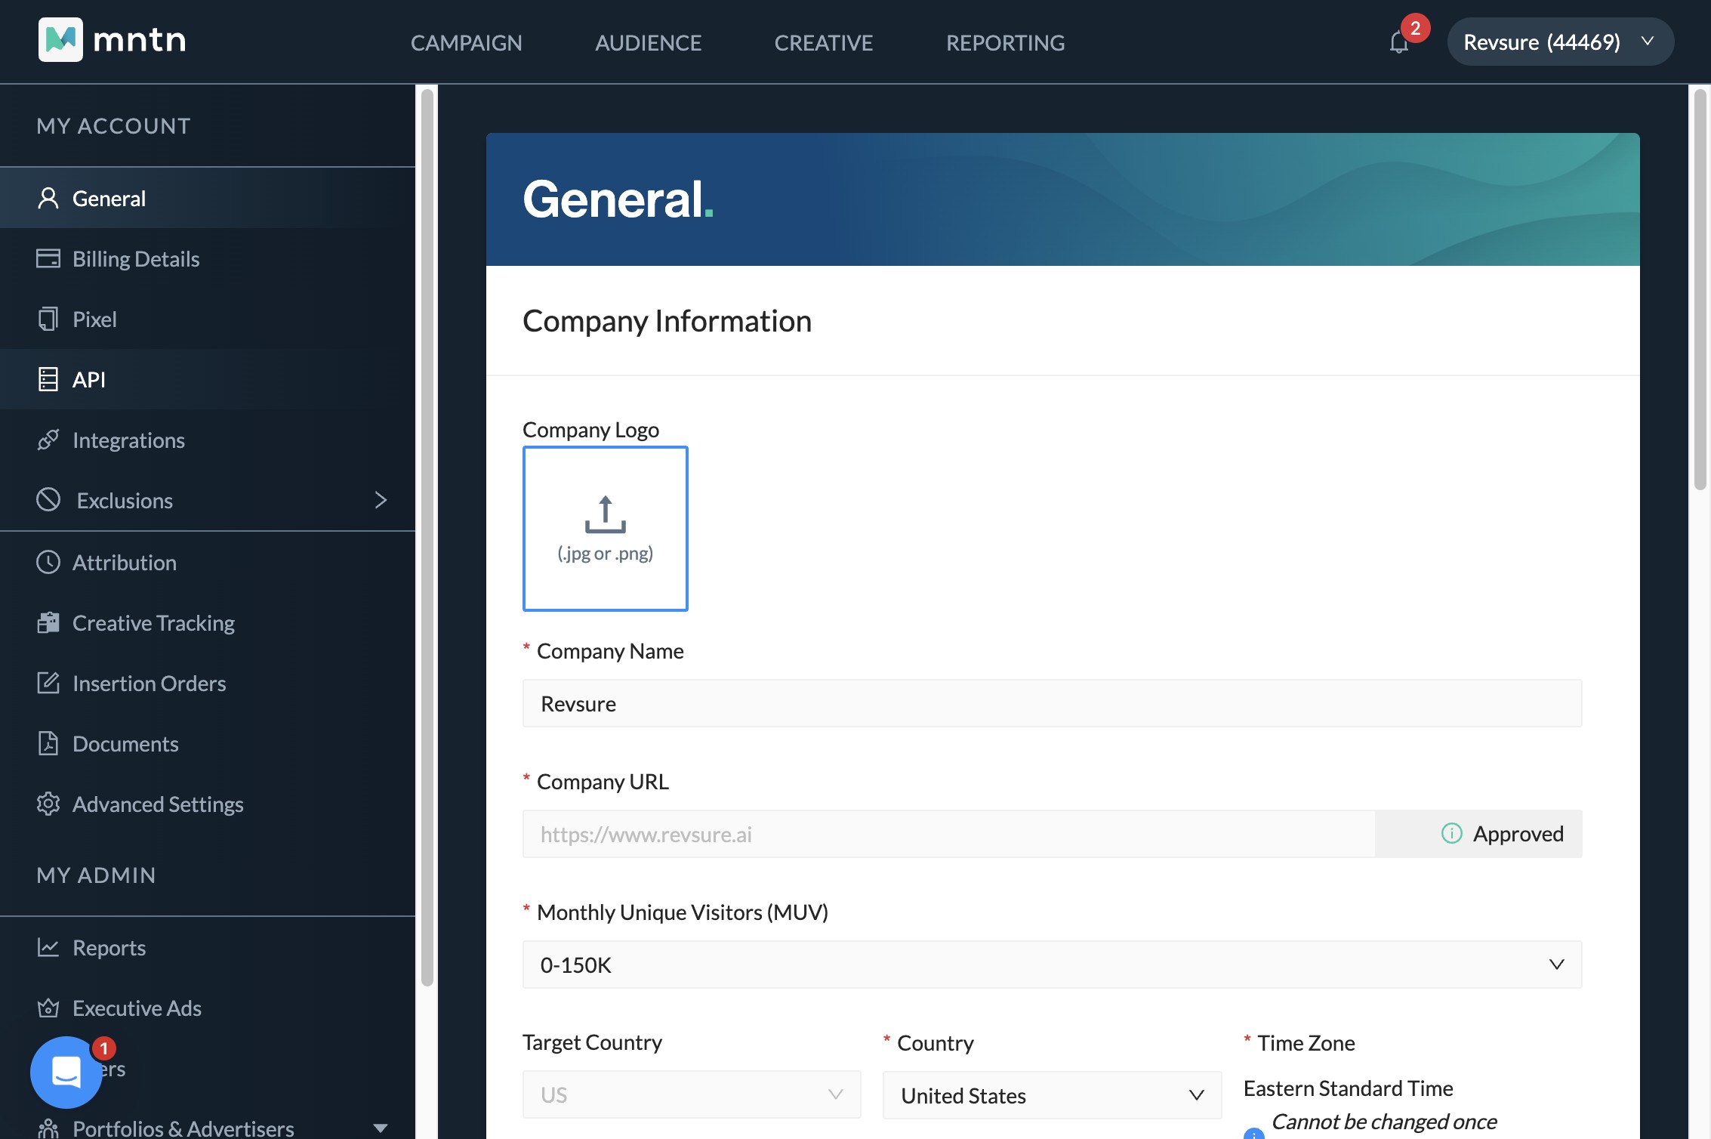The width and height of the screenshot is (1711, 1139).
Task: Open the Country United States dropdown
Action: (x=1052, y=1095)
